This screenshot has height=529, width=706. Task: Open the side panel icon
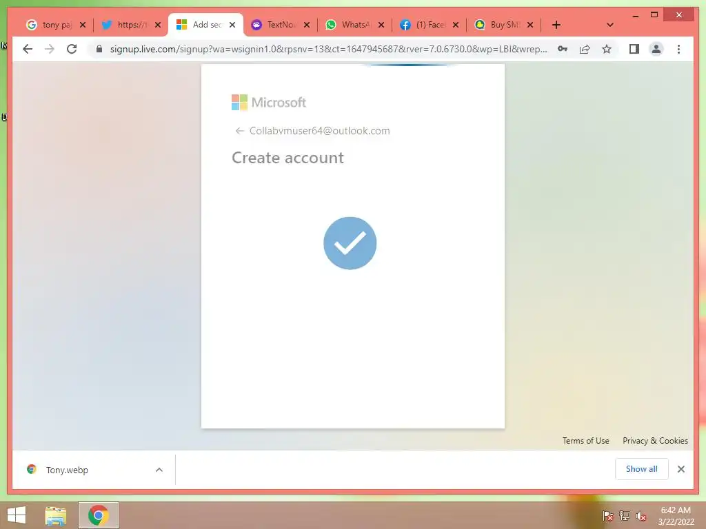point(634,49)
